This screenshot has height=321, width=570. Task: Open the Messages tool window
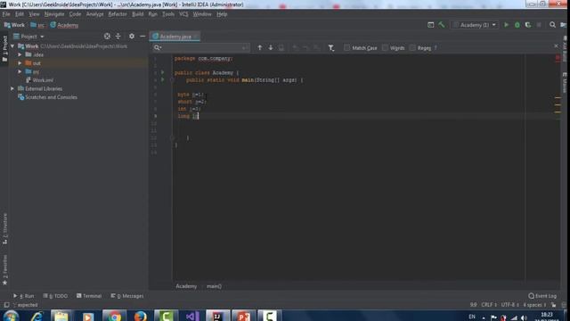point(127,296)
